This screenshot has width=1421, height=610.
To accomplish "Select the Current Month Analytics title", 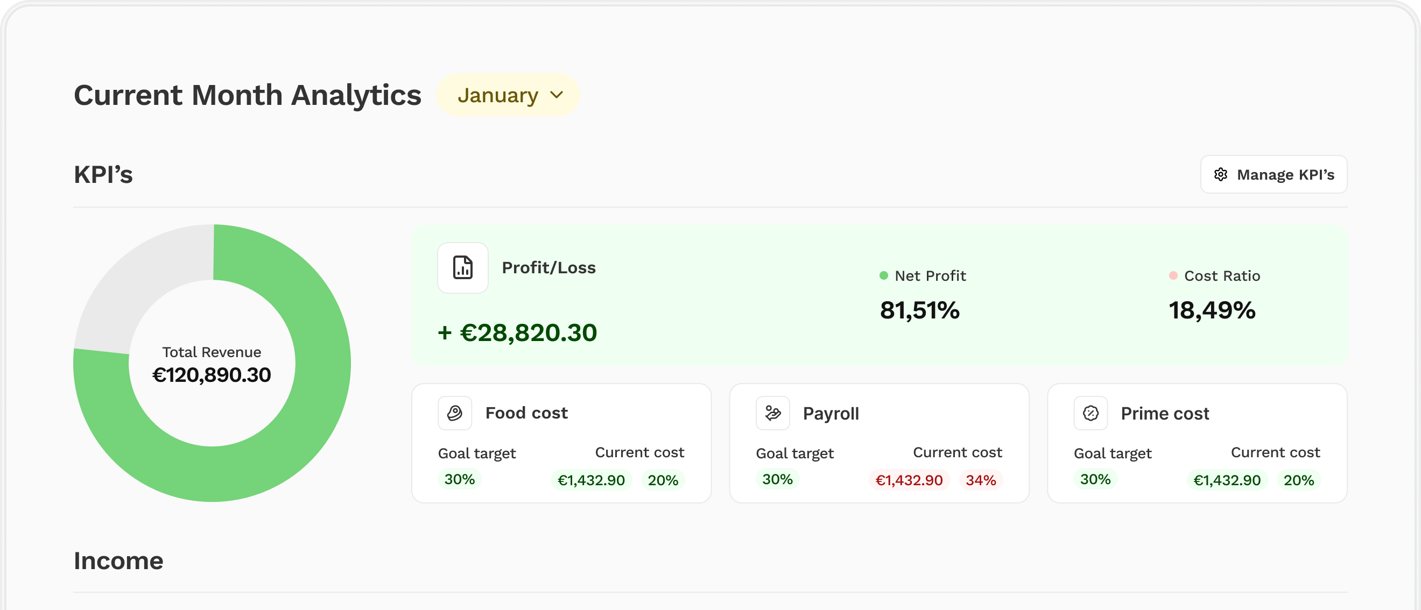I will point(248,94).
